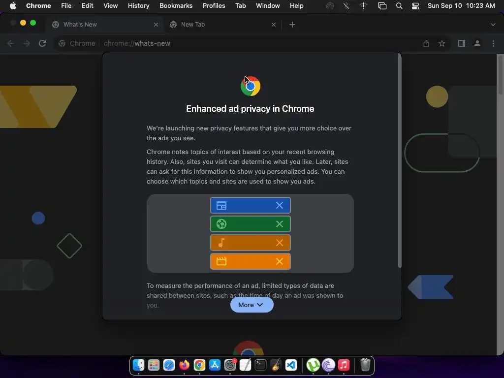
Task: Open the screen mirroring menu bar icon
Action: tap(382, 5)
